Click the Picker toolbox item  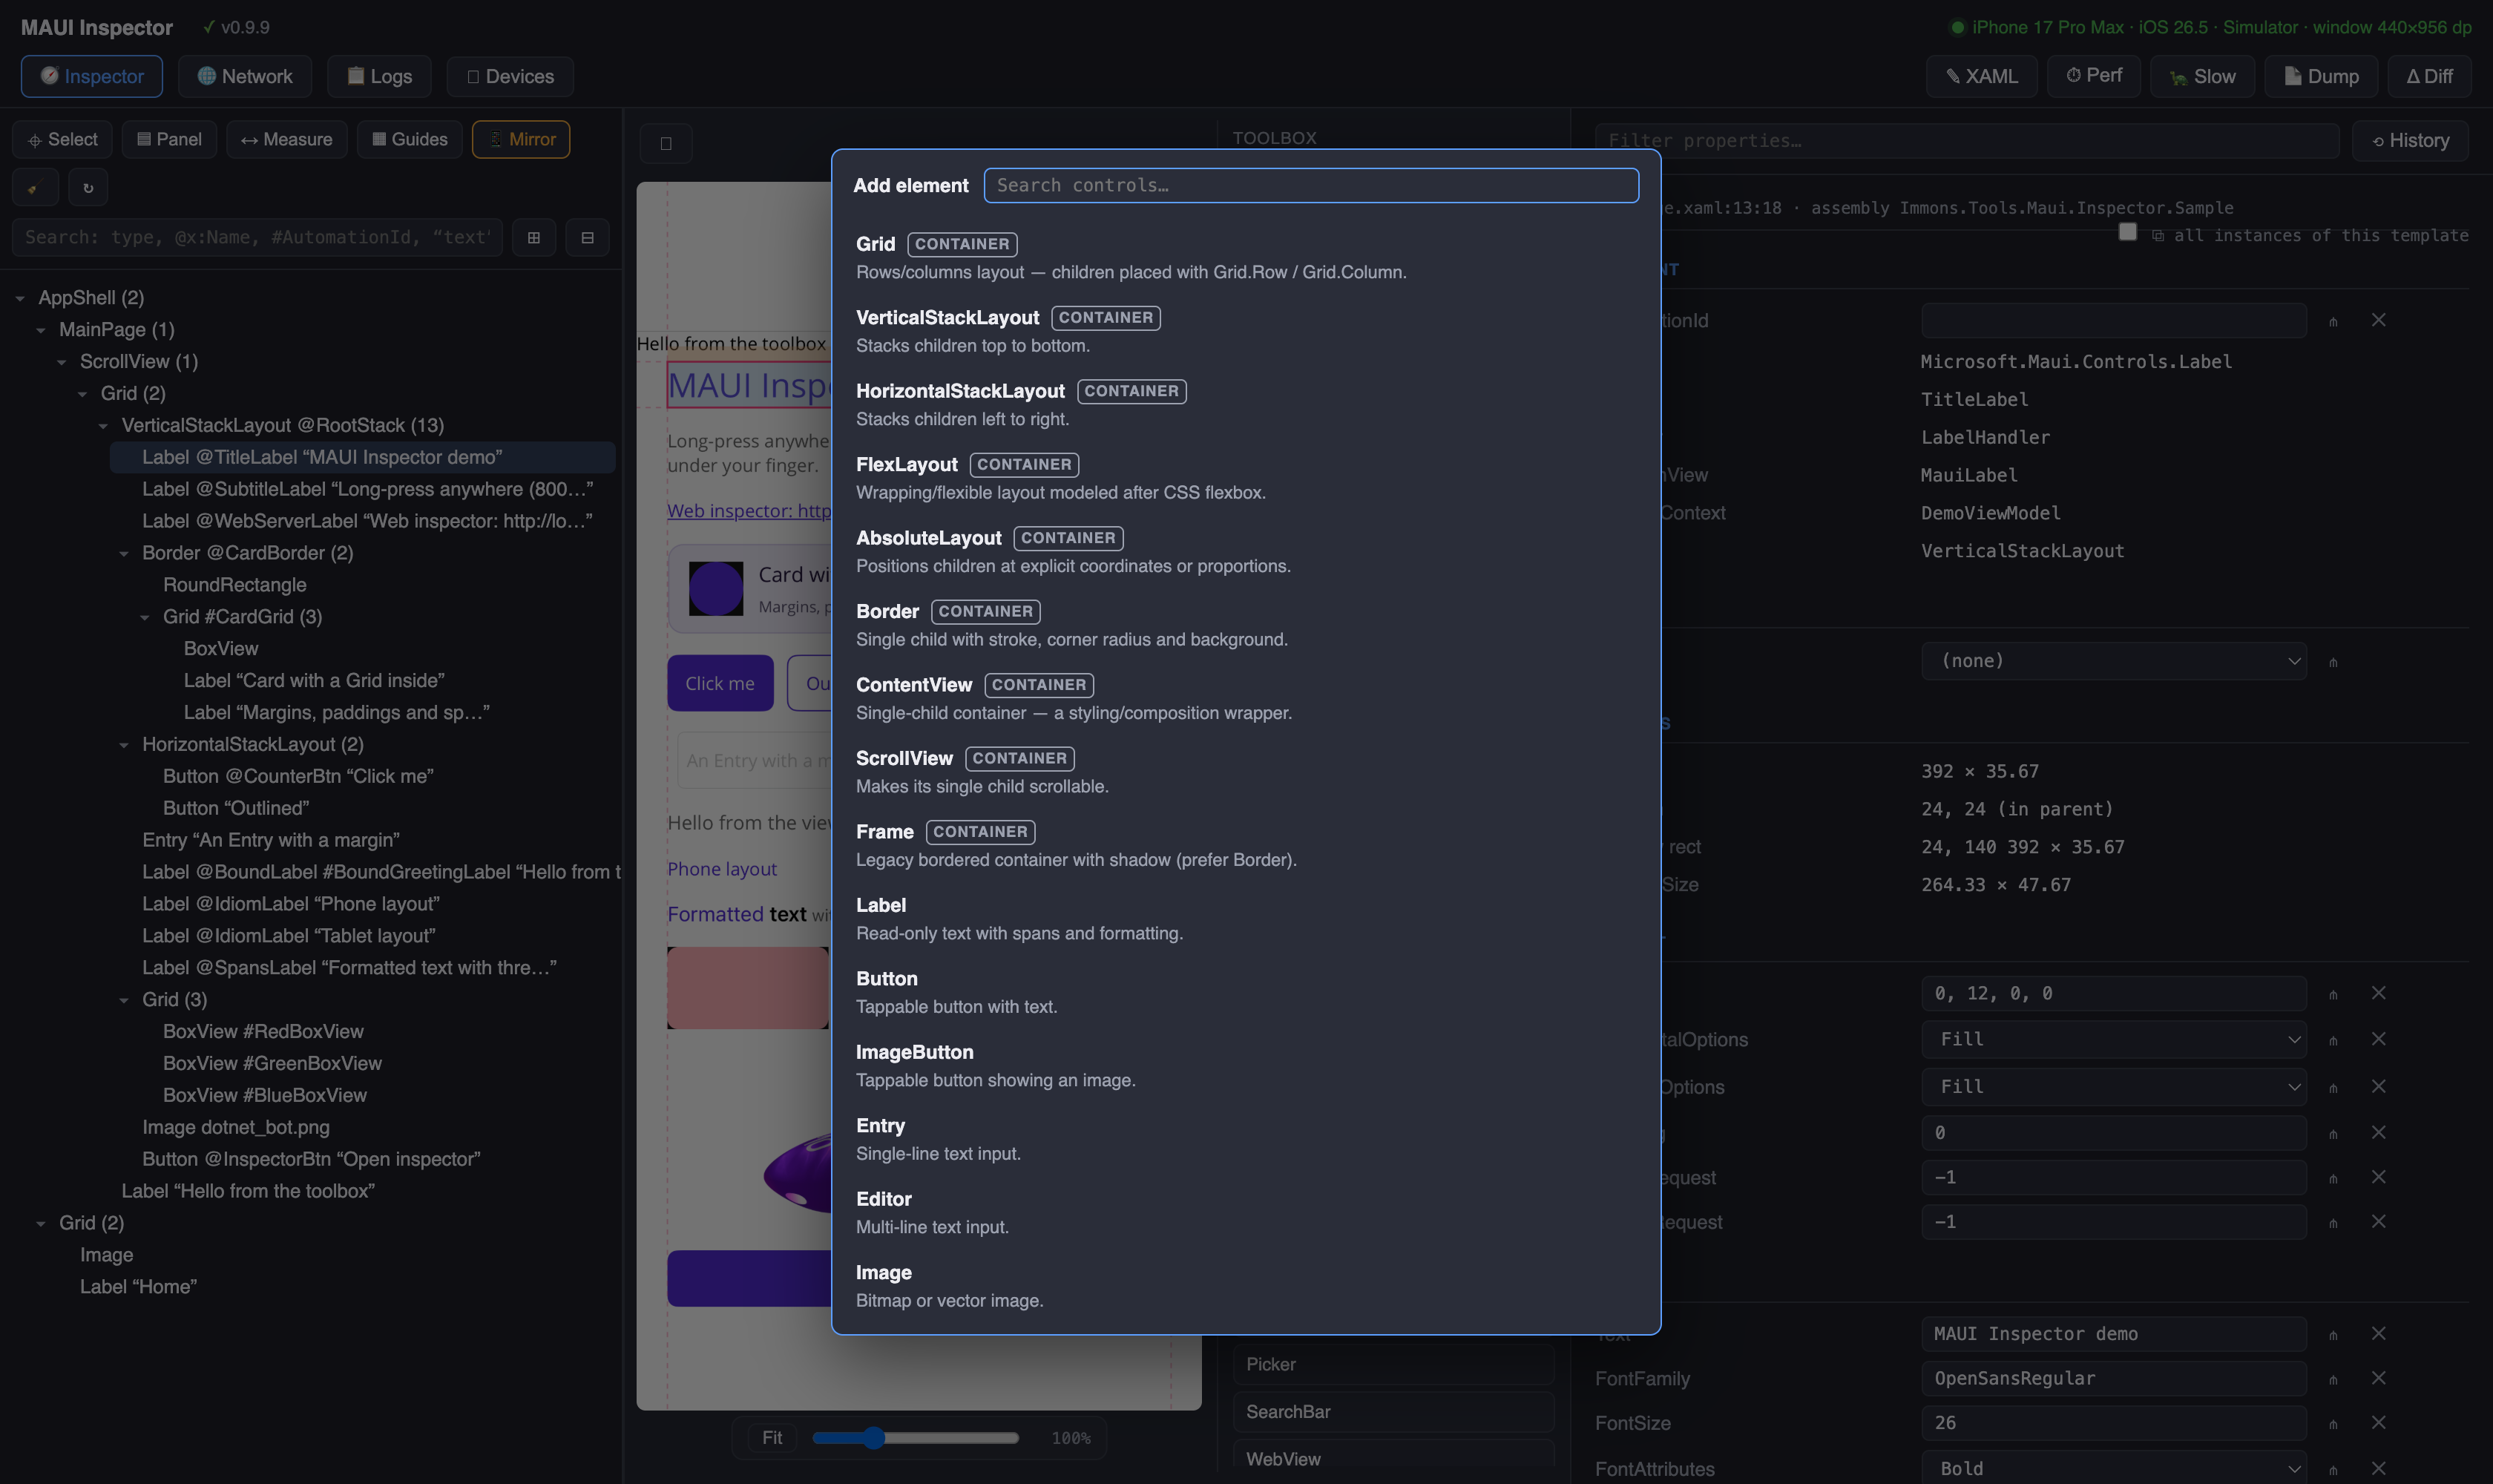coord(1394,1365)
